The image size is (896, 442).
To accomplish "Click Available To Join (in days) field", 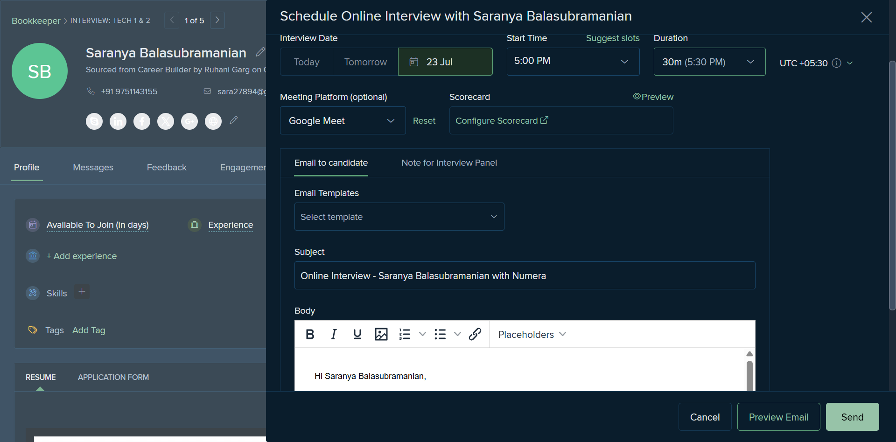I will pos(98,225).
